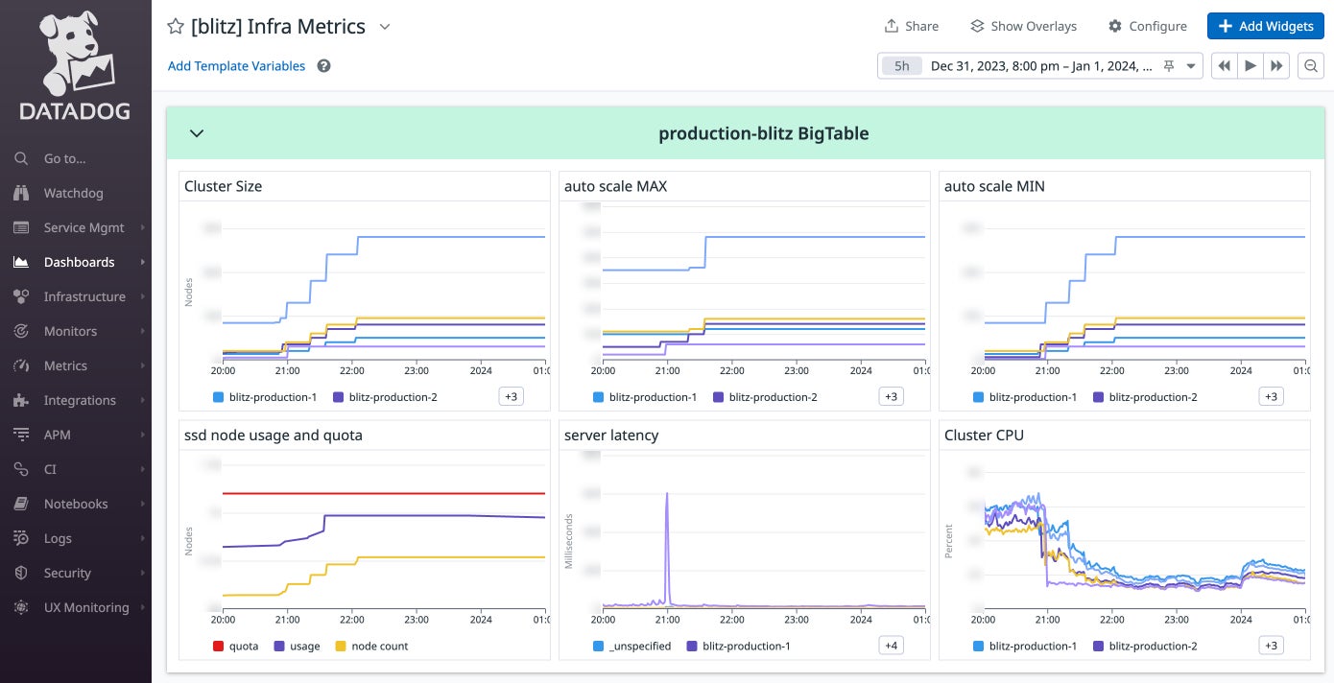Screen dimensions: 1334x683
Task: Open the time range dropdown
Action: pyautogui.click(x=1191, y=66)
